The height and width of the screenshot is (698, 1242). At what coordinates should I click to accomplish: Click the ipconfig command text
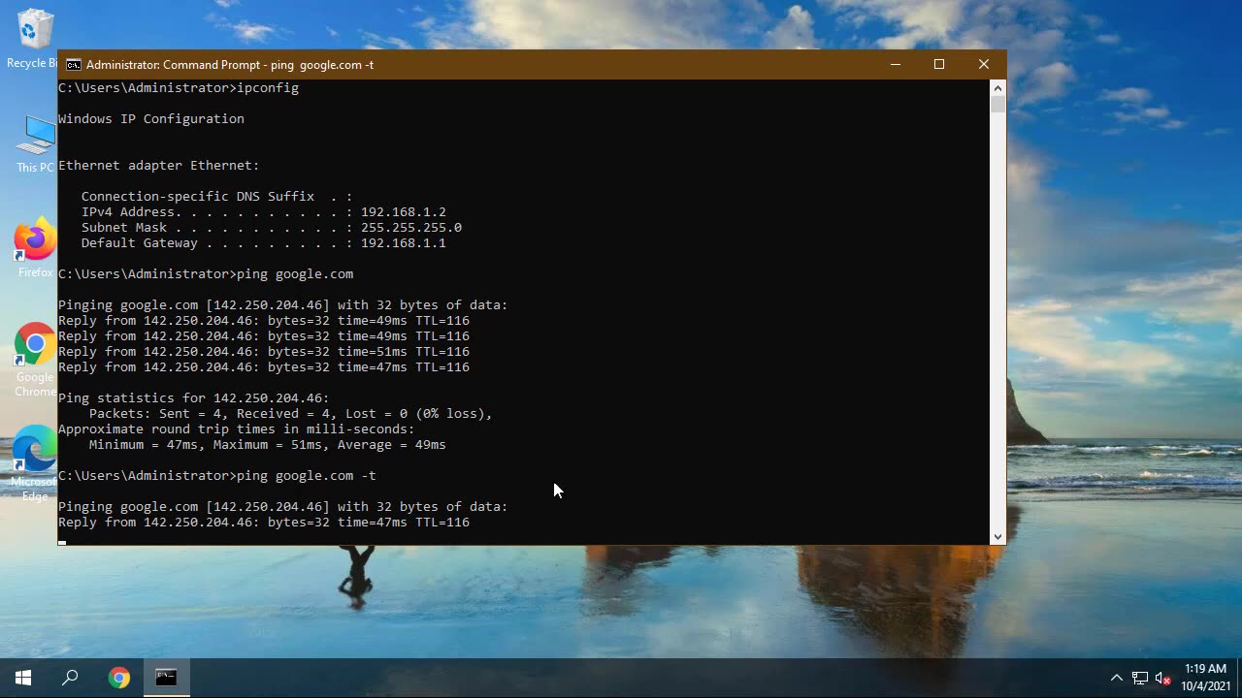268,88
